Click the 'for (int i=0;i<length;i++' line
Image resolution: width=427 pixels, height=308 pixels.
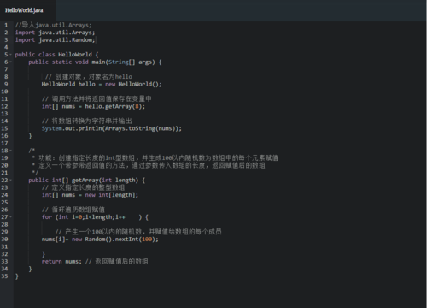pos(84,217)
